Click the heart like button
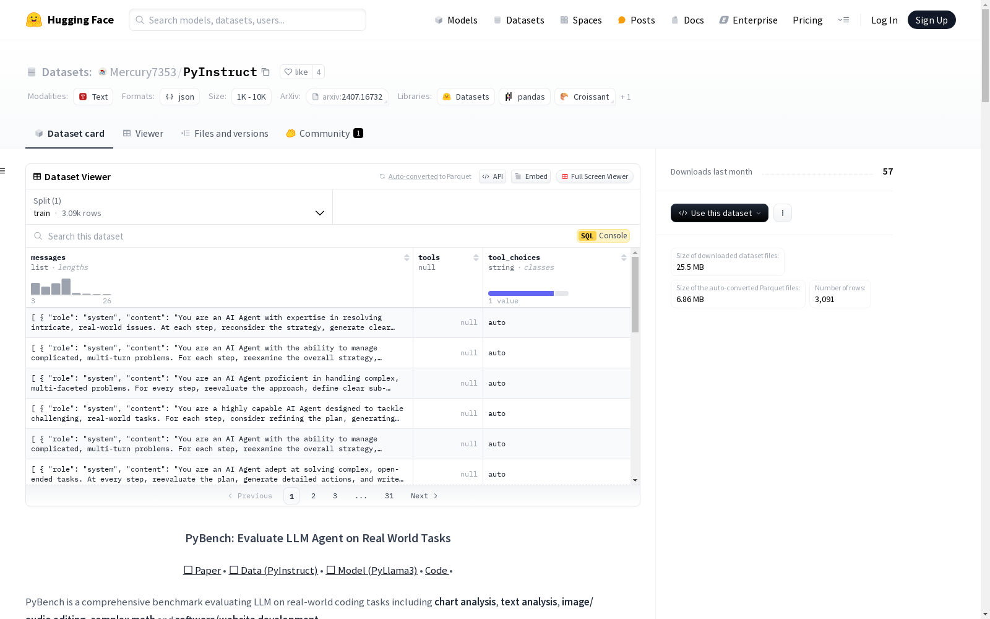The image size is (990, 619). click(x=296, y=72)
